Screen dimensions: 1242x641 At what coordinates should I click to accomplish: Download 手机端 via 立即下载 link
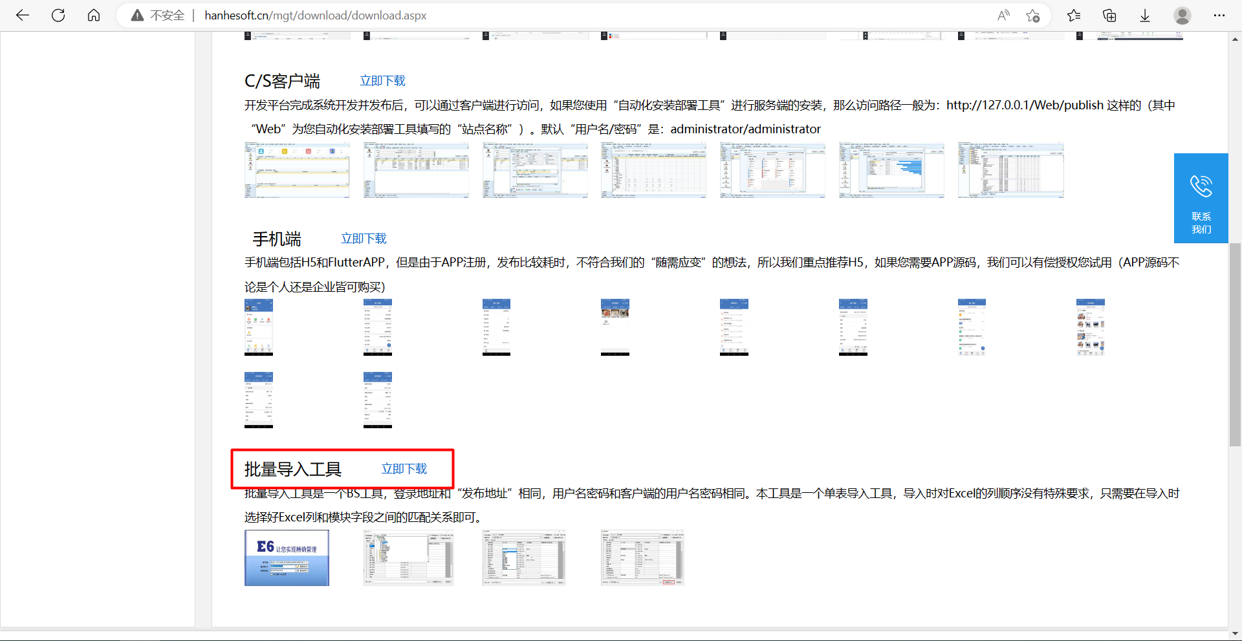click(x=364, y=239)
